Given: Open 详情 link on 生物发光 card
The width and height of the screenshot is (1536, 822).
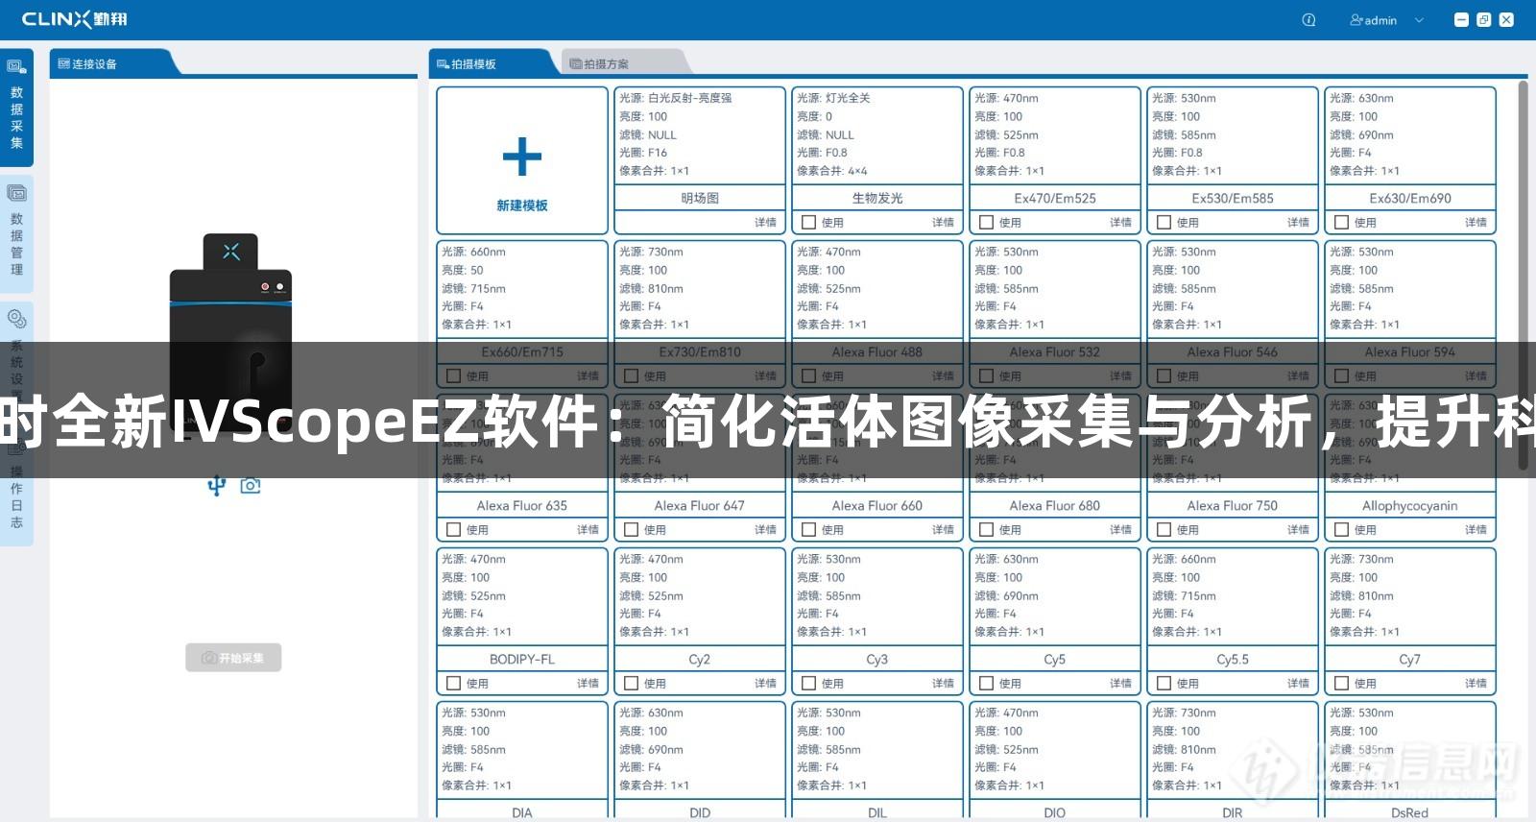Looking at the screenshot, I should [x=943, y=222].
